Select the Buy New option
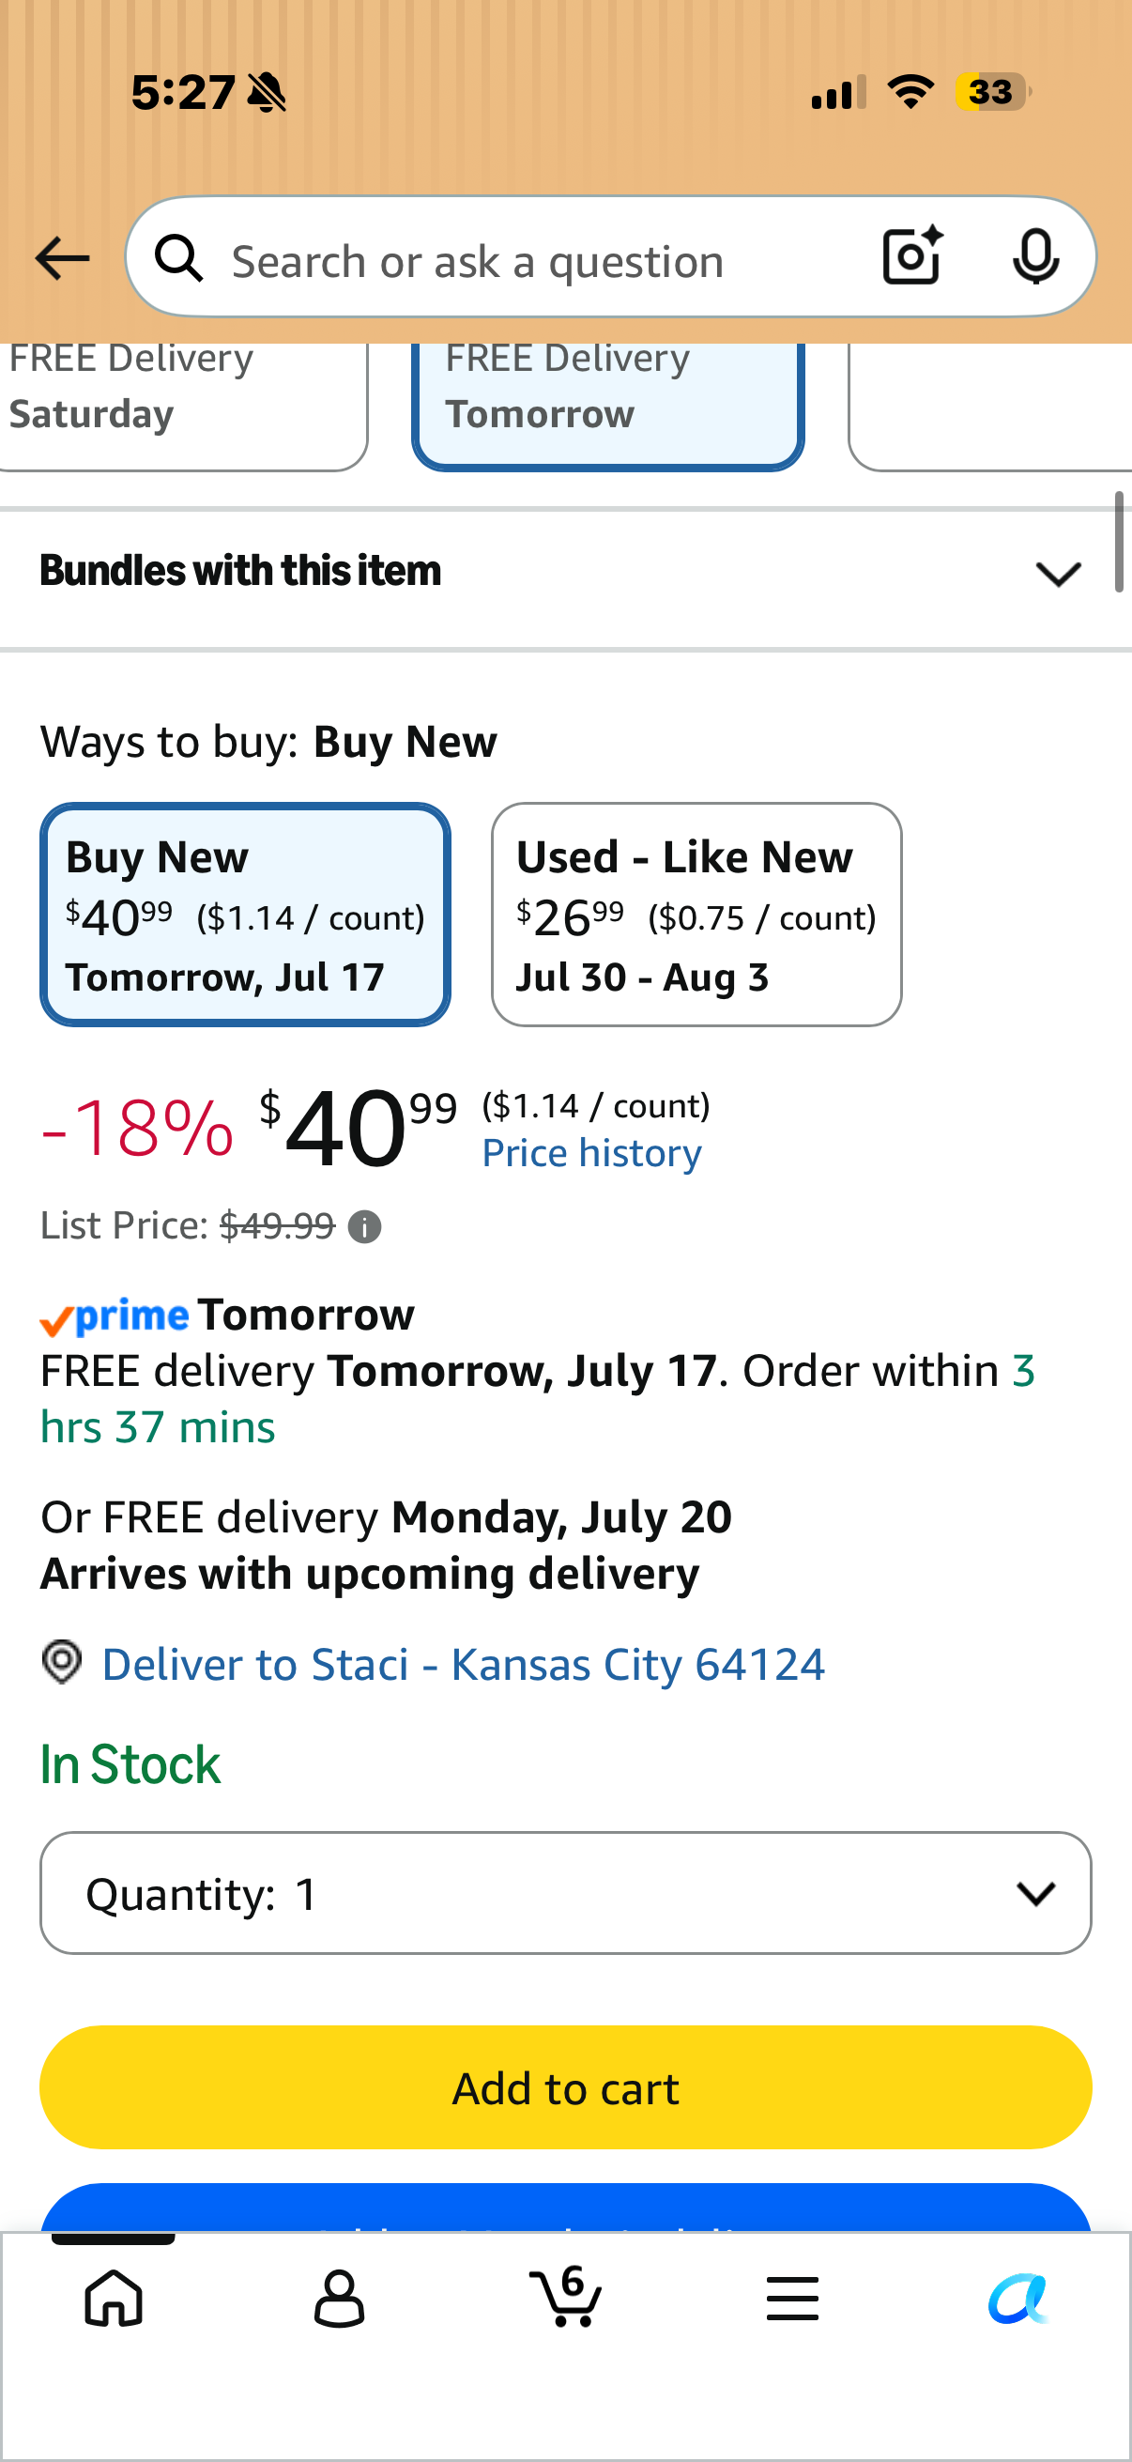Viewport: 1132px width, 2462px height. pyautogui.click(x=246, y=915)
